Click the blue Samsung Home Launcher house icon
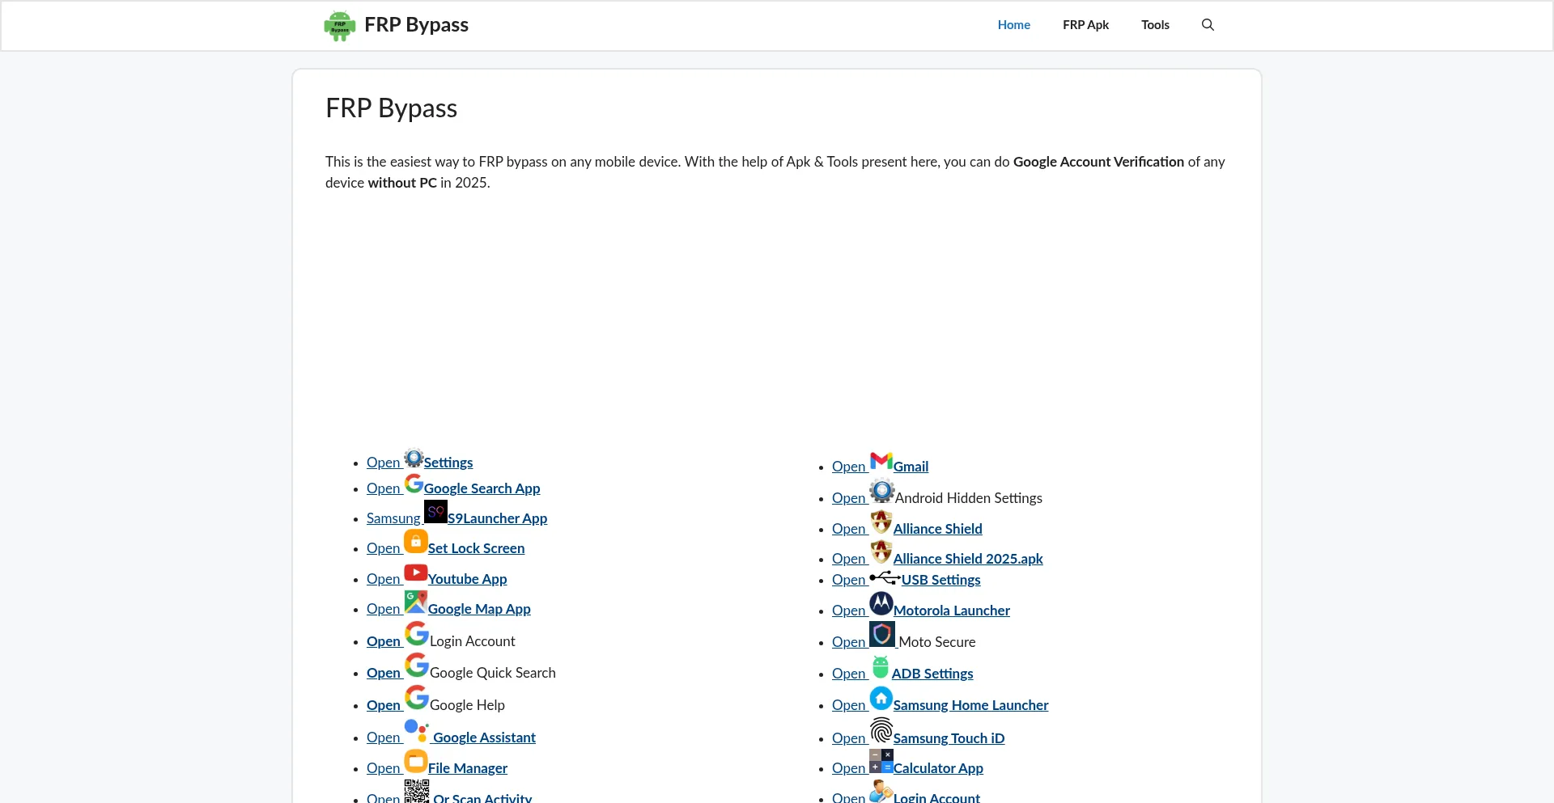This screenshot has height=803, width=1554. tap(881, 698)
